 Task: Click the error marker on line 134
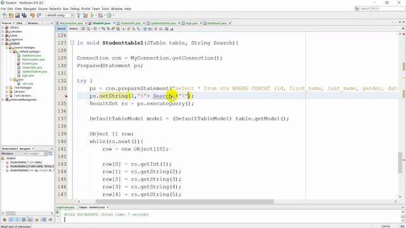[65, 96]
